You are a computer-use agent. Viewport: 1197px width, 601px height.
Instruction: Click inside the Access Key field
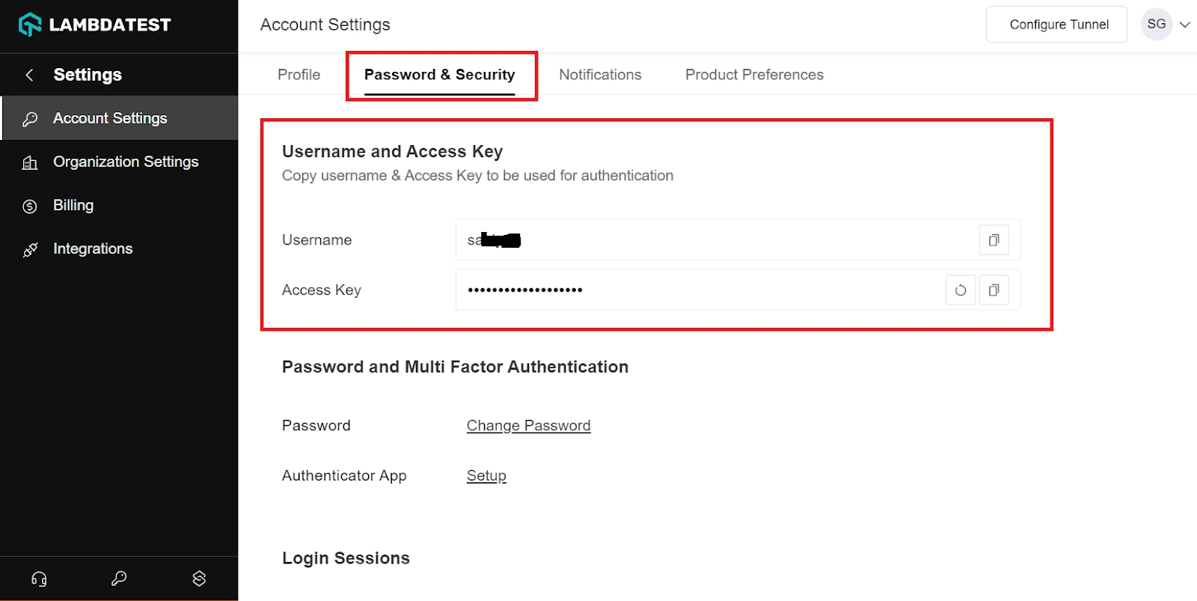(x=696, y=290)
